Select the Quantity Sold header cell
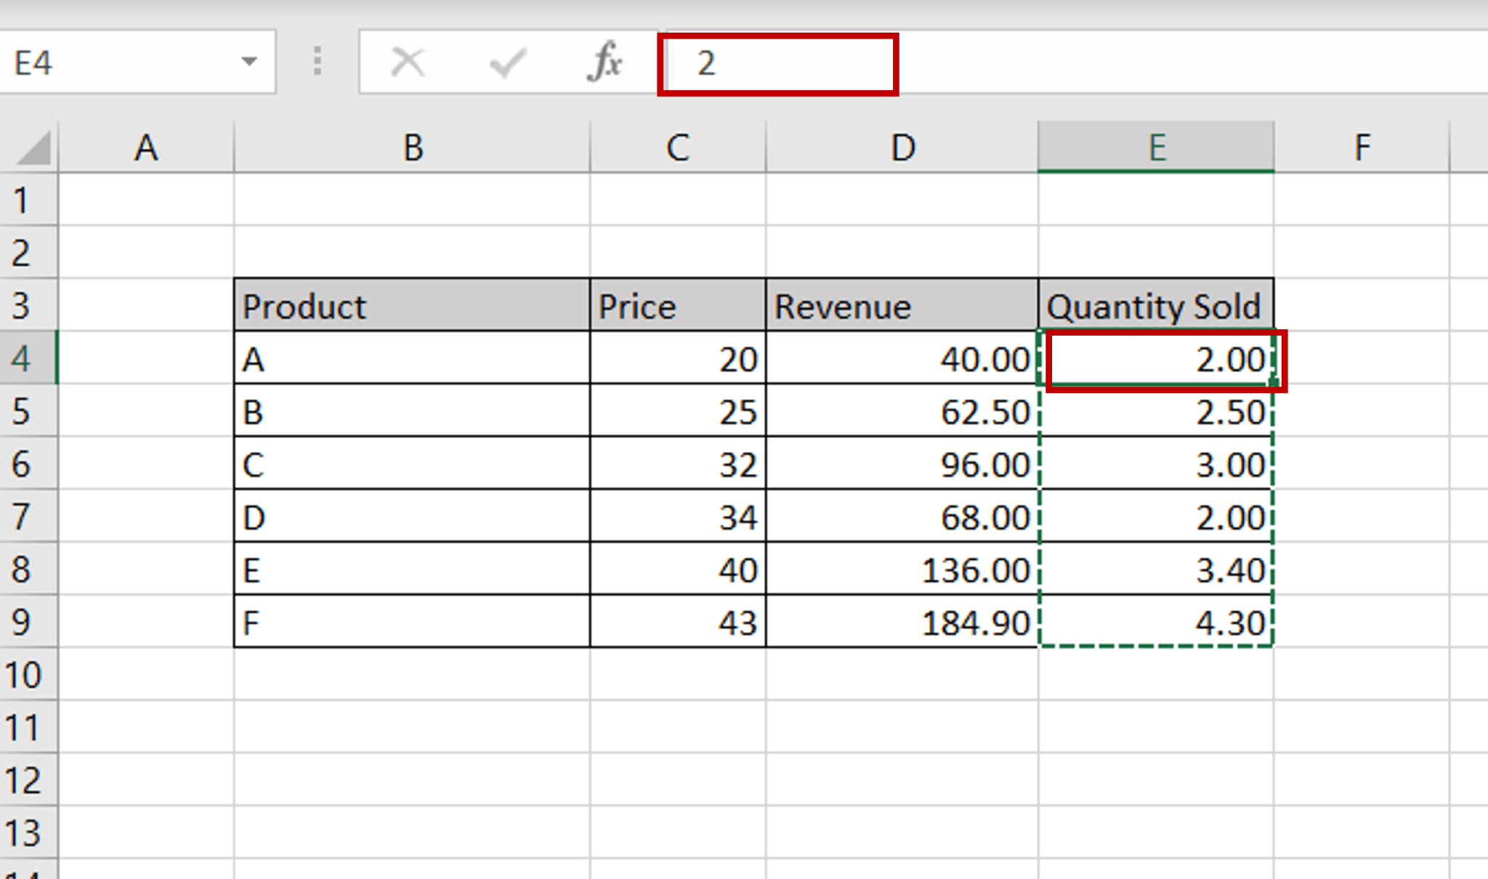Image resolution: width=1488 pixels, height=879 pixels. click(1157, 306)
